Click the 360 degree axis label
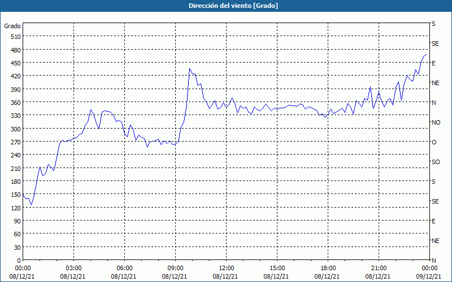Screen dimensions: 452x282 click(x=16, y=103)
